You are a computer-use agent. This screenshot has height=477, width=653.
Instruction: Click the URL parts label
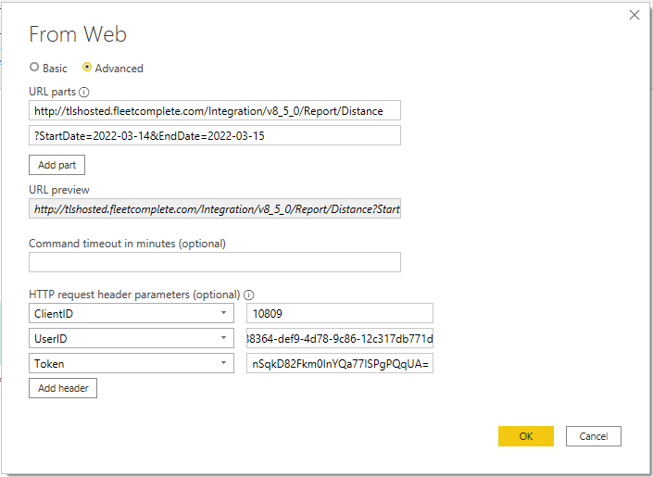53,92
